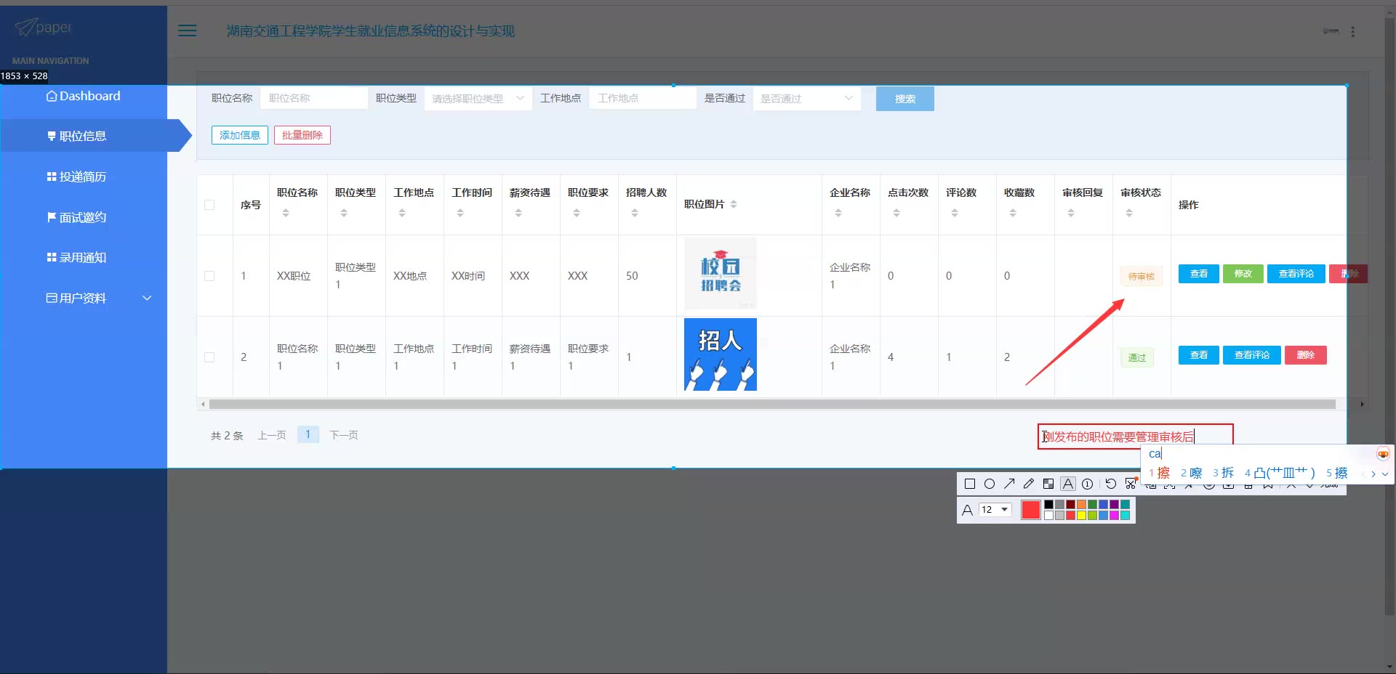Undo the last screenshot annotation

(x=1111, y=484)
